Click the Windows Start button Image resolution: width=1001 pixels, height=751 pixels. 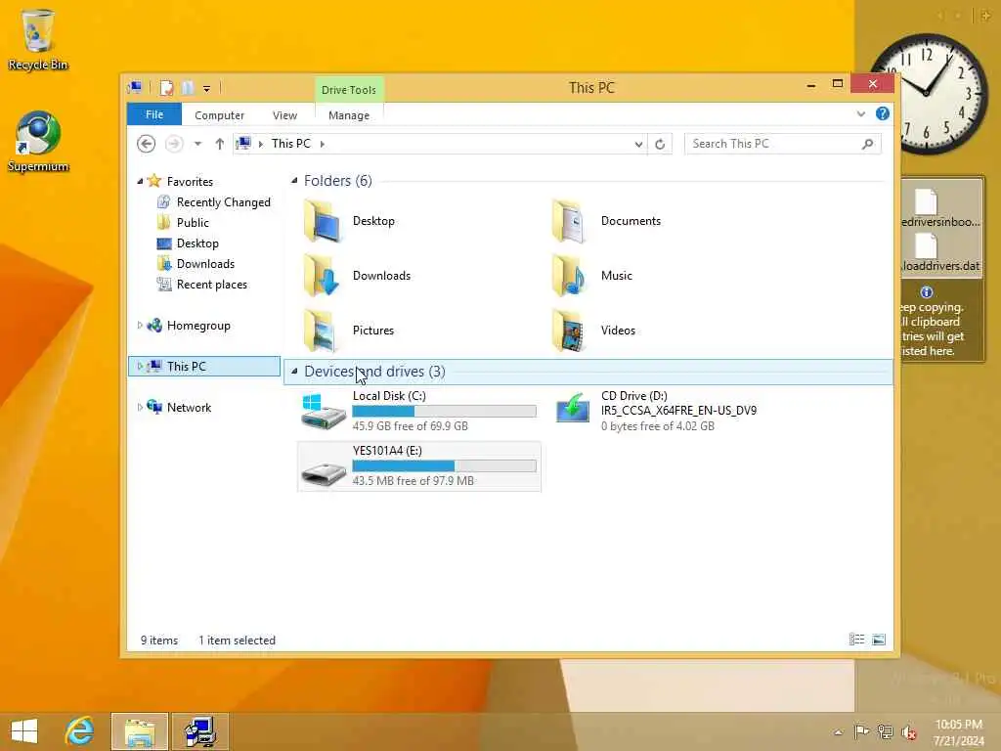(24, 731)
